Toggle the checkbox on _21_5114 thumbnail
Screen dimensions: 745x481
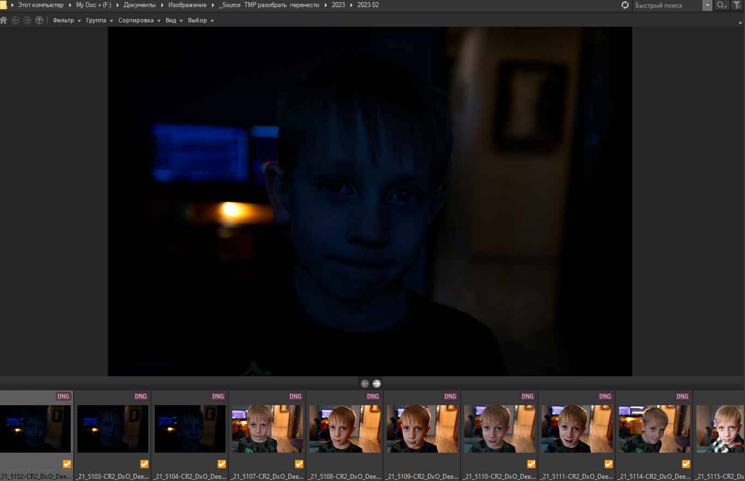(686, 464)
